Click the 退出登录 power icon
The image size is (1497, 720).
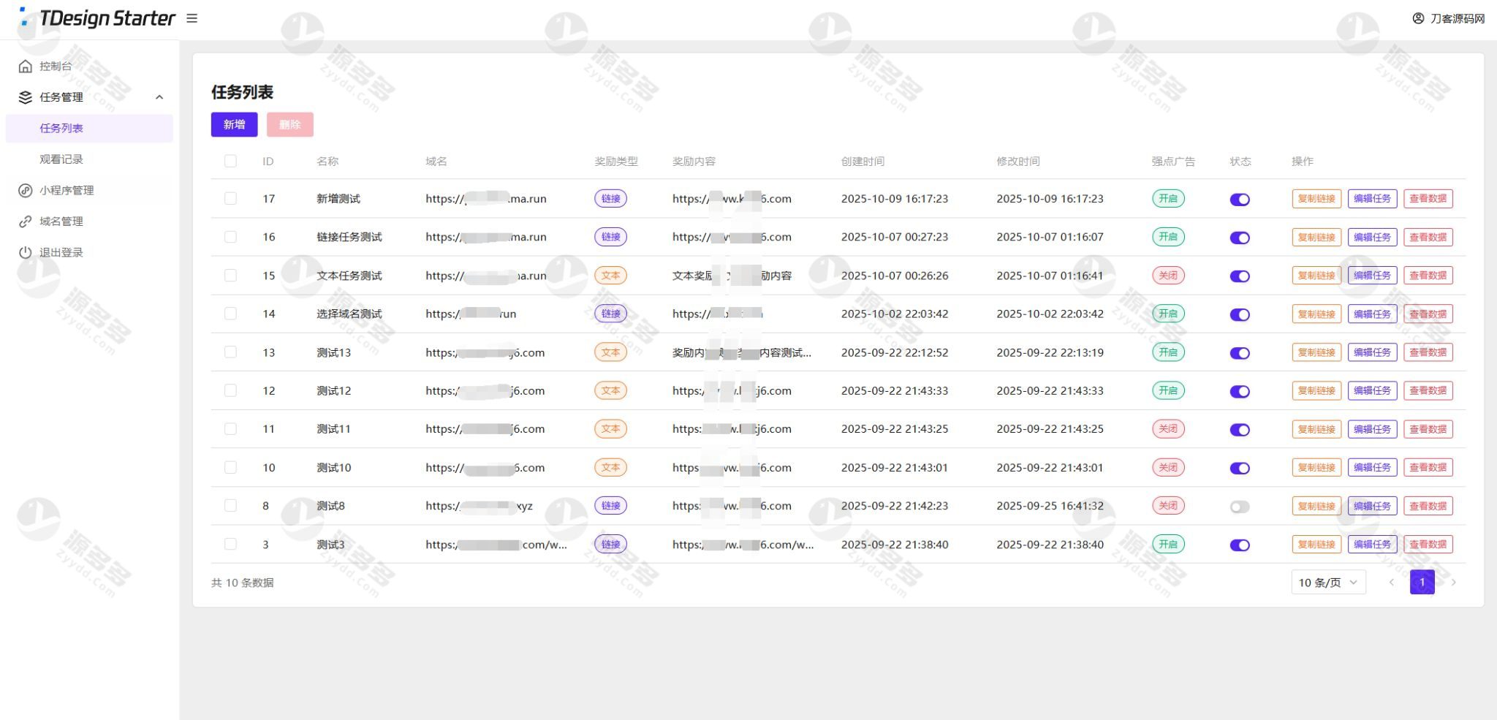pyautogui.click(x=26, y=253)
